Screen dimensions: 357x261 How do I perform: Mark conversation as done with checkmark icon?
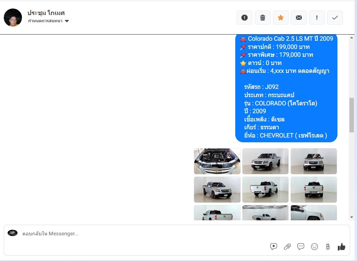[x=335, y=17]
